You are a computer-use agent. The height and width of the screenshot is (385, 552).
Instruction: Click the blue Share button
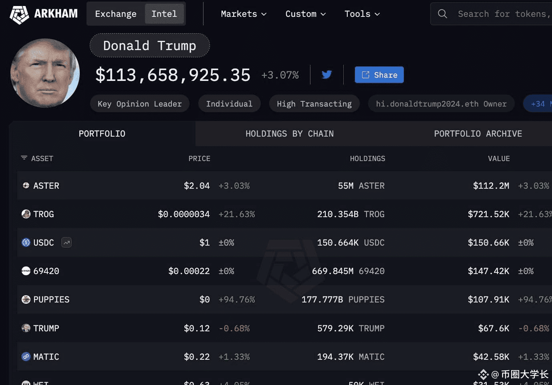[x=379, y=75]
